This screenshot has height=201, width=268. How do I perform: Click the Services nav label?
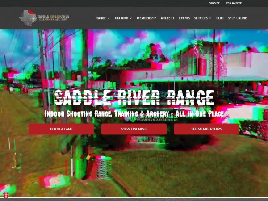coord(201,18)
